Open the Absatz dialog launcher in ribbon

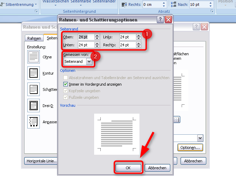pyautogui.click(x=212, y=11)
